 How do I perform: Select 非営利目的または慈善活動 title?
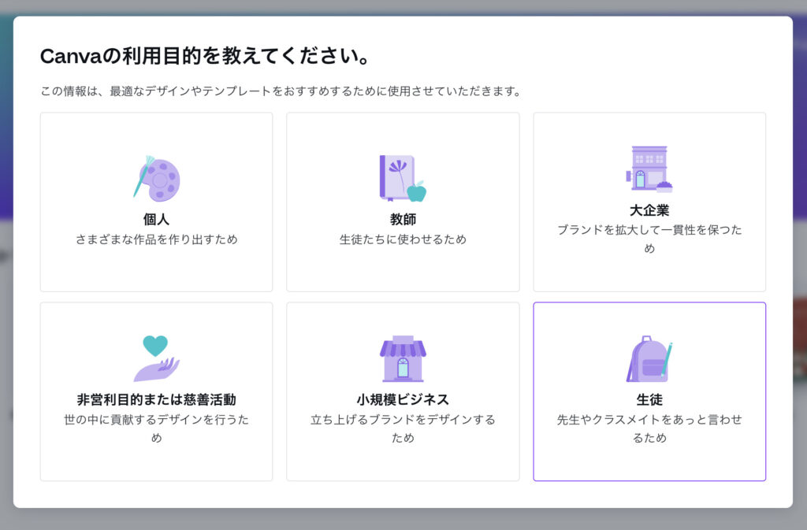[x=157, y=399]
